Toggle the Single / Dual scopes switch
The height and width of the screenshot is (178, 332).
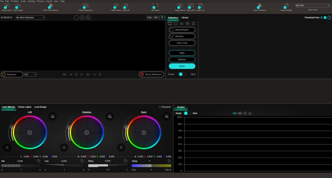coord(187,113)
